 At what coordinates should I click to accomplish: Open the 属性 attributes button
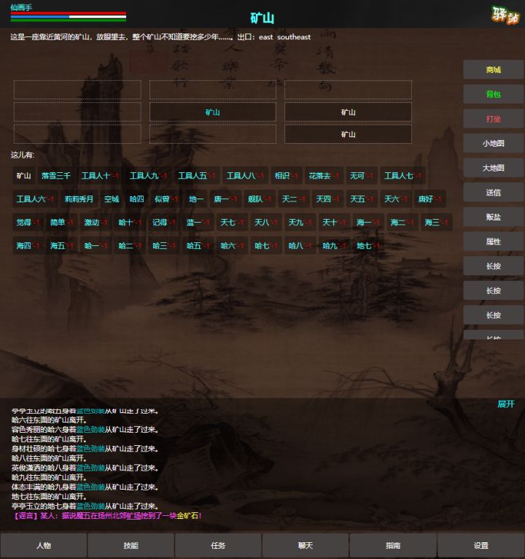pyautogui.click(x=494, y=242)
